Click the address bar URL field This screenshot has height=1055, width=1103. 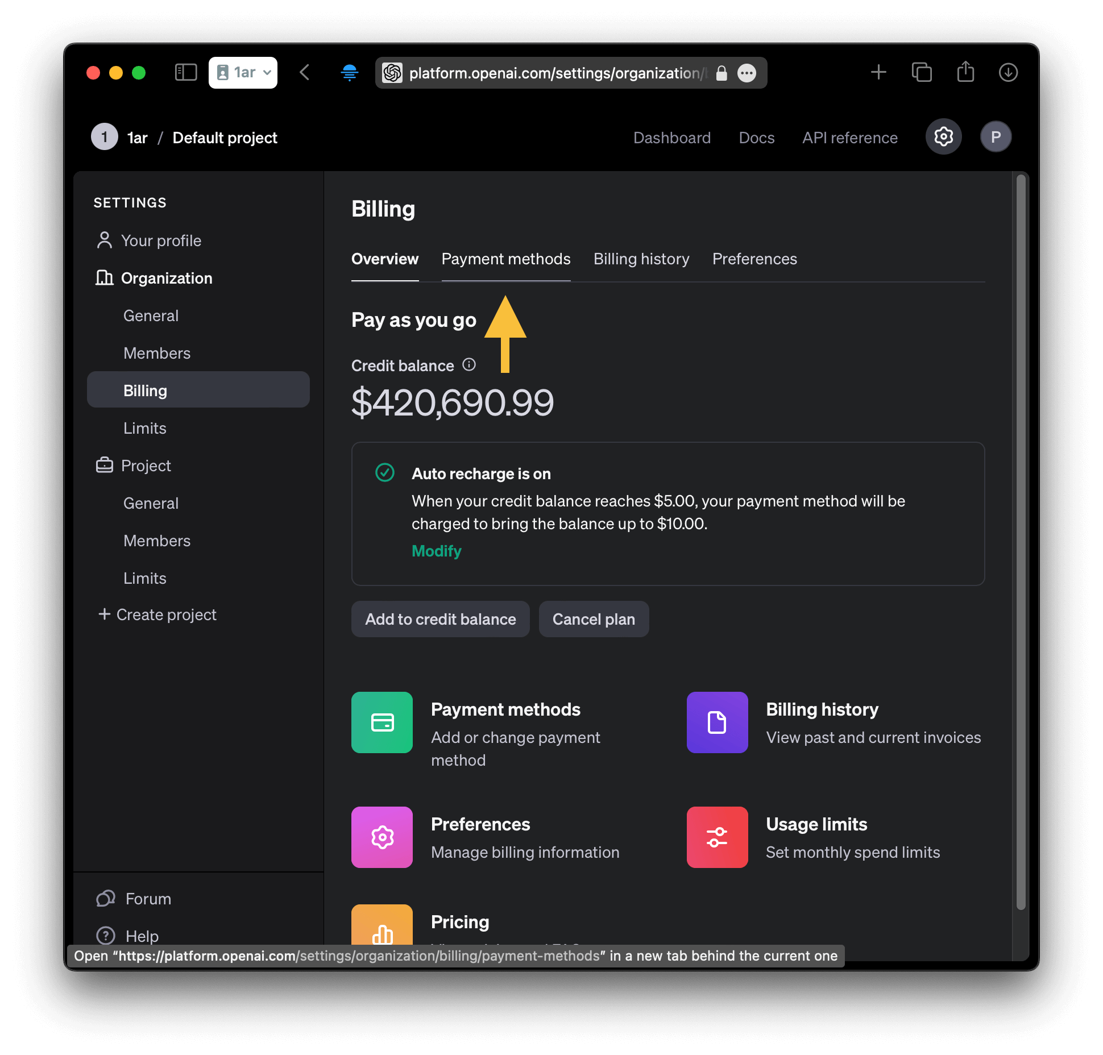click(x=571, y=73)
